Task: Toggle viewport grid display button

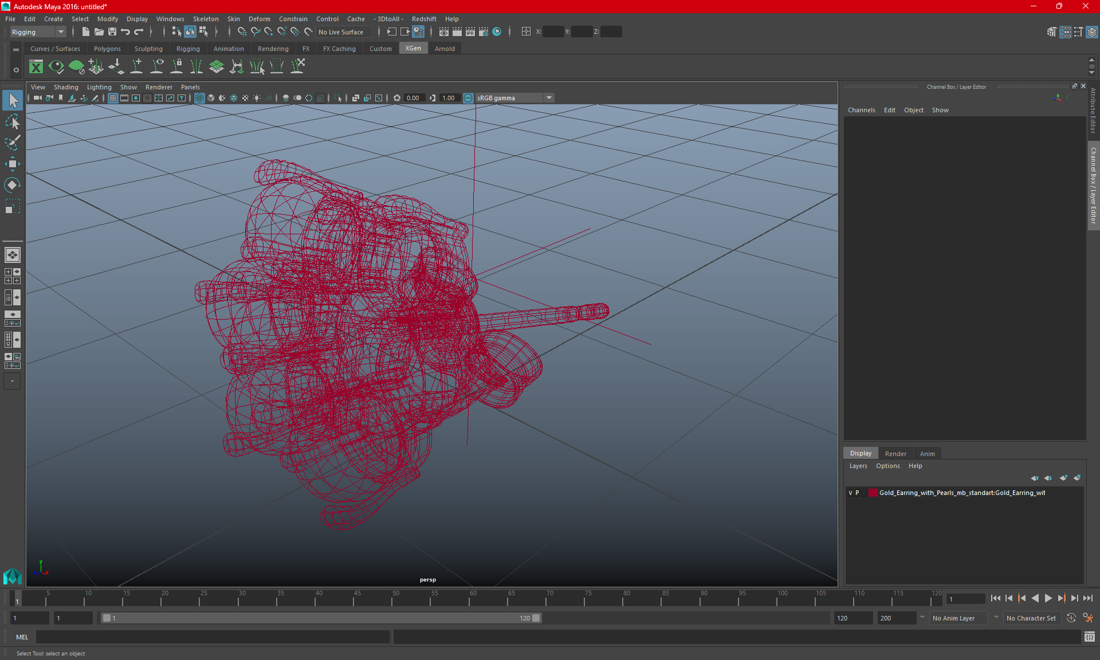Action: 113,98
